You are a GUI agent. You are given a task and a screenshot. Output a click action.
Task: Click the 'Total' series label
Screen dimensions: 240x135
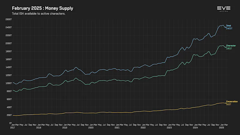pos(229,26)
